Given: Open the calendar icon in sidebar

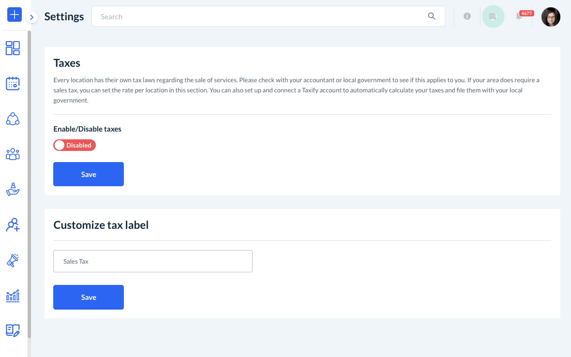Looking at the screenshot, I should coord(13,83).
